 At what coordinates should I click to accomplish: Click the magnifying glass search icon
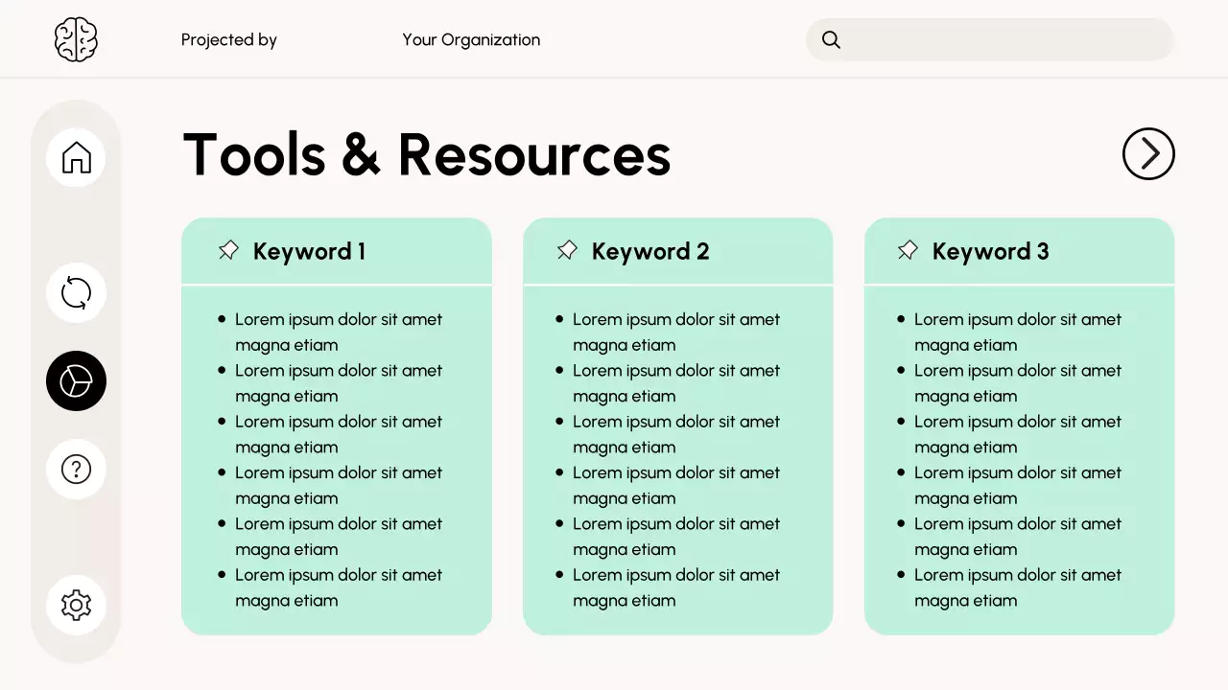click(832, 40)
